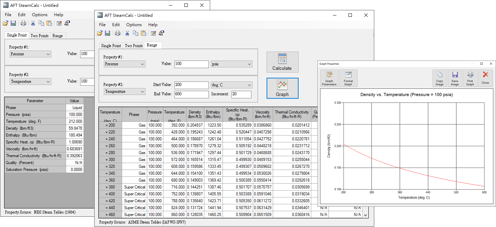Screen dimensions: 496x227
Task: Click Print Graph in the Graph Properties window
Action: coord(470,78)
